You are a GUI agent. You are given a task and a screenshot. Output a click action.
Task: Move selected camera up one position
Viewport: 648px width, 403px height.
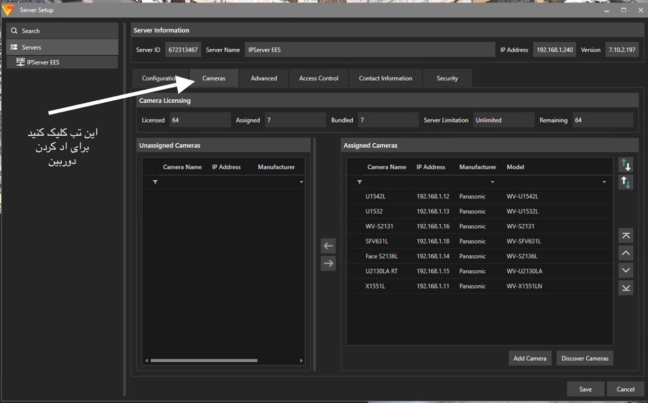pos(626,253)
